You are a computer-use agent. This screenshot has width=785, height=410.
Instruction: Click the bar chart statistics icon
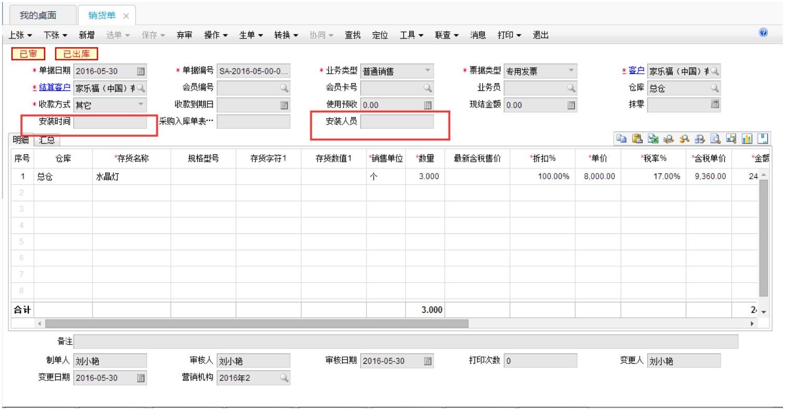tap(746, 139)
